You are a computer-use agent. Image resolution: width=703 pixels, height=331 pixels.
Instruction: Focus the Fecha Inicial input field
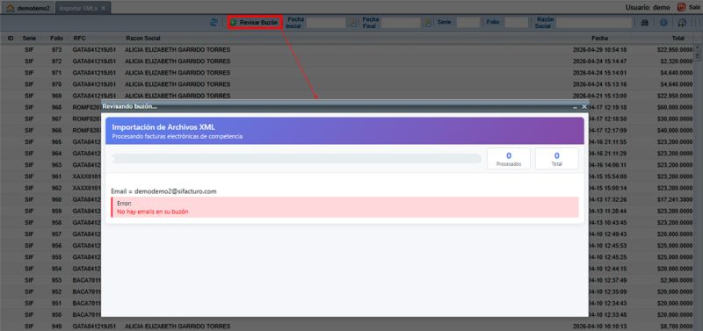[325, 23]
